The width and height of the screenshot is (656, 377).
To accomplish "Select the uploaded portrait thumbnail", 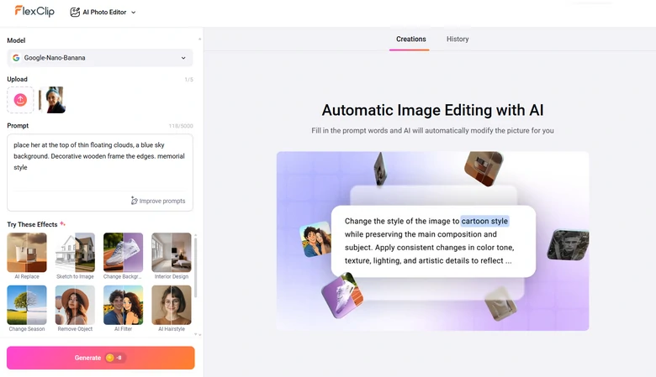I will click(x=52, y=100).
